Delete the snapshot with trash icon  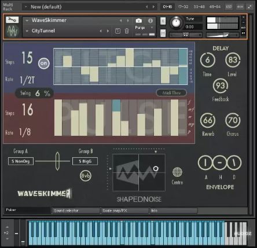127,31
